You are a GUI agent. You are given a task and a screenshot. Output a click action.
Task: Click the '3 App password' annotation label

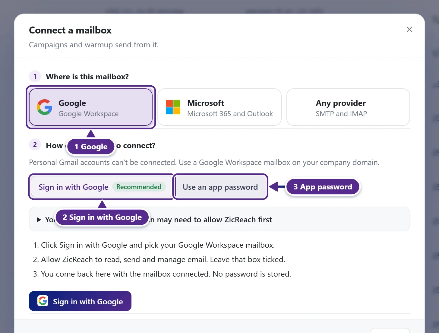pos(323,187)
